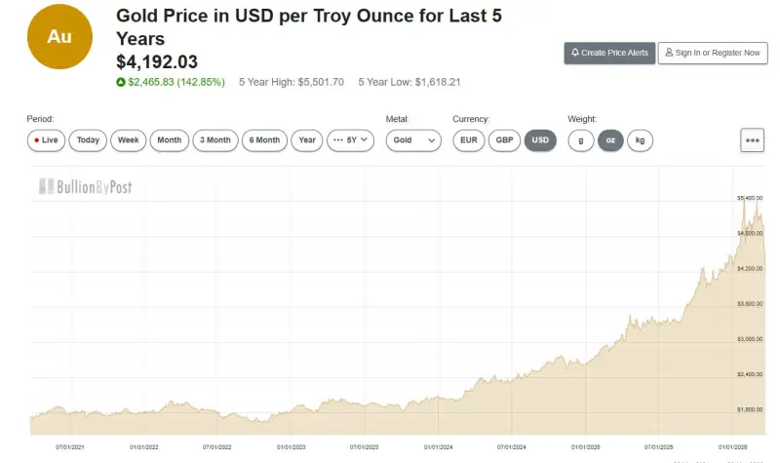Click Create Price Alerts button
Screen dimensions: 780x463
[609, 53]
